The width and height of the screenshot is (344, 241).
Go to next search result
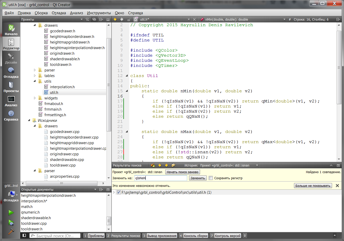[167, 165]
